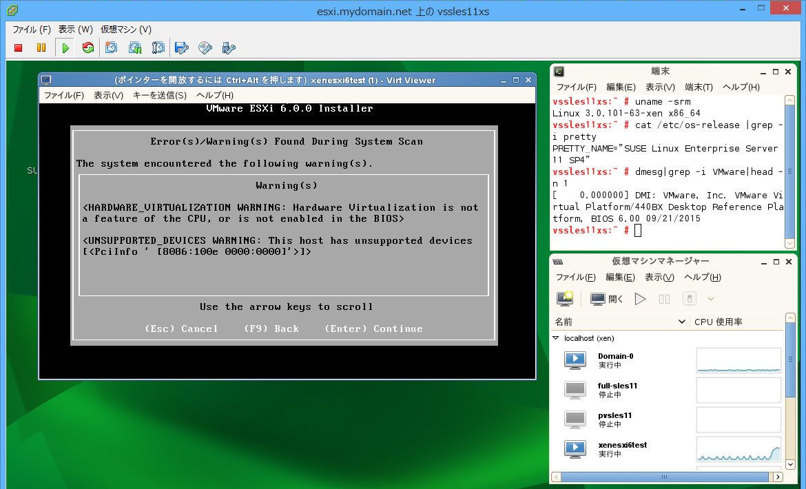Click the open (開く) button in VM manager

[607, 298]
